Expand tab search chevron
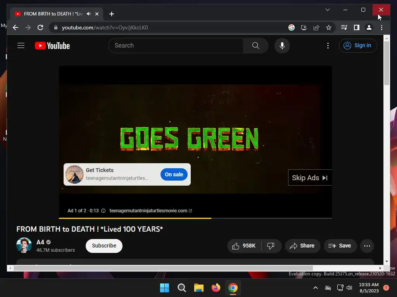The image size is (397, 297). point(327,10)
